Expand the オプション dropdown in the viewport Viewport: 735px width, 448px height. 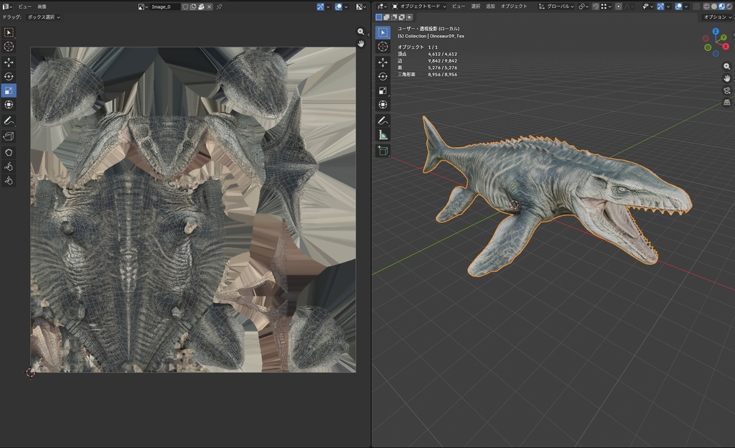click(x=718, y=17)
